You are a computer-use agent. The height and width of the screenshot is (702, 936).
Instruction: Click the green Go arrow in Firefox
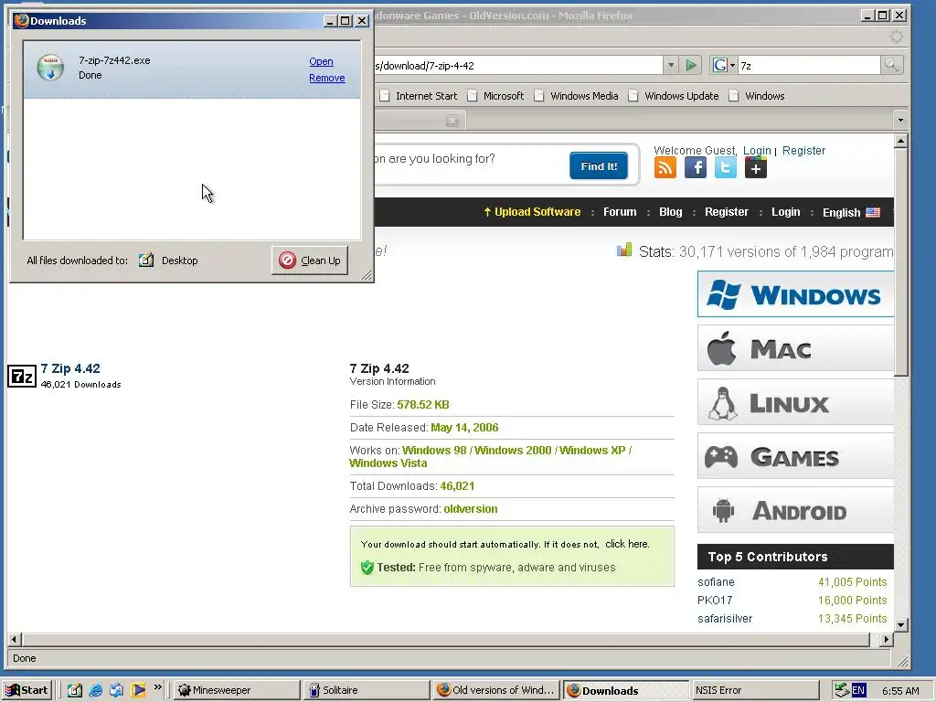[691, 65]
